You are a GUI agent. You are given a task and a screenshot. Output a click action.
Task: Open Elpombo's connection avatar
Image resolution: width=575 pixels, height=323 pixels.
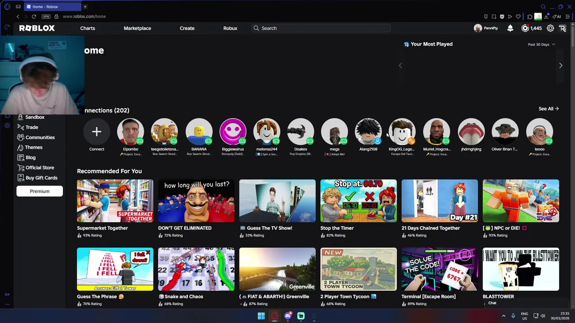[131, 131]
